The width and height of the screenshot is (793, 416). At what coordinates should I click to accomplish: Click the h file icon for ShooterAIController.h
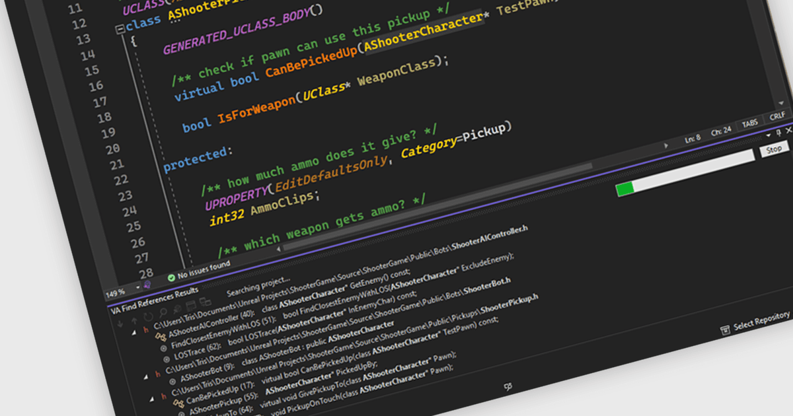(146, 330)
